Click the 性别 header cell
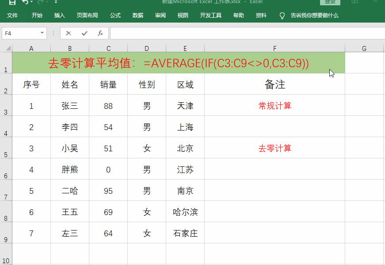Image resolution: width=385 pixels, height=265 pixels. point(147,84)
